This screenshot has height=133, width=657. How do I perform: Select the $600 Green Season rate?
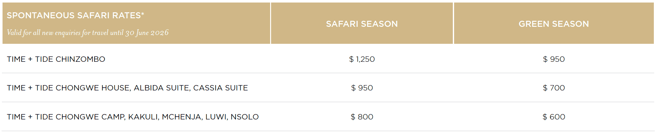pyautogui.click(x=553, y=117)
